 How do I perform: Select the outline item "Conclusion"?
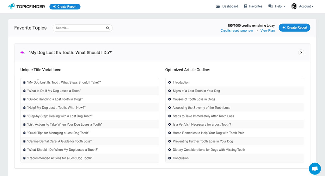pos(181,158)
